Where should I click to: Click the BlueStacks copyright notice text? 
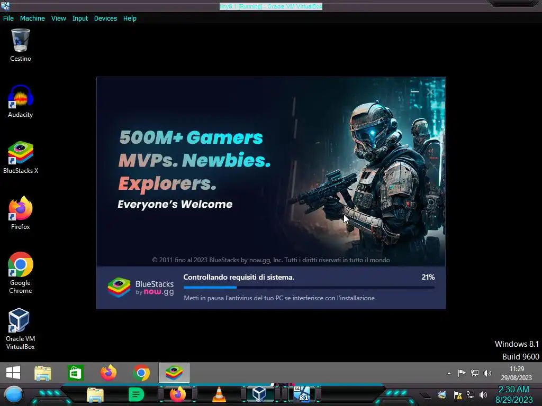tap(271, 260)
